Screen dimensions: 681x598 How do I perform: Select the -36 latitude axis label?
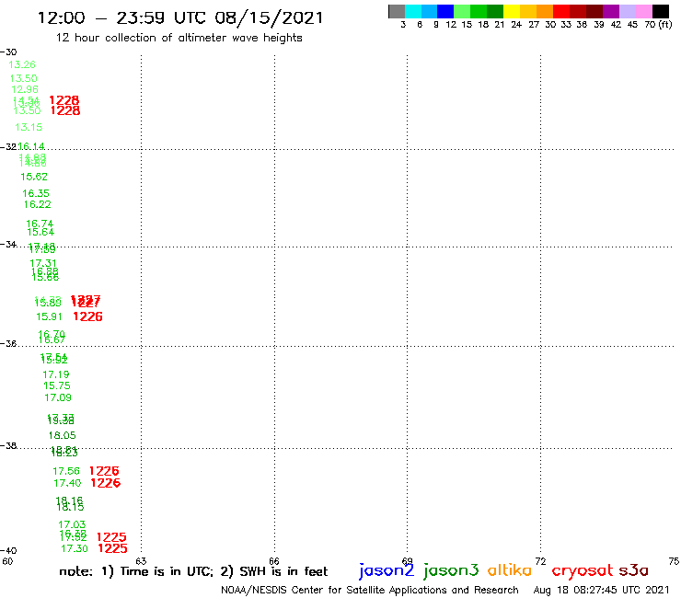point(8,343)
